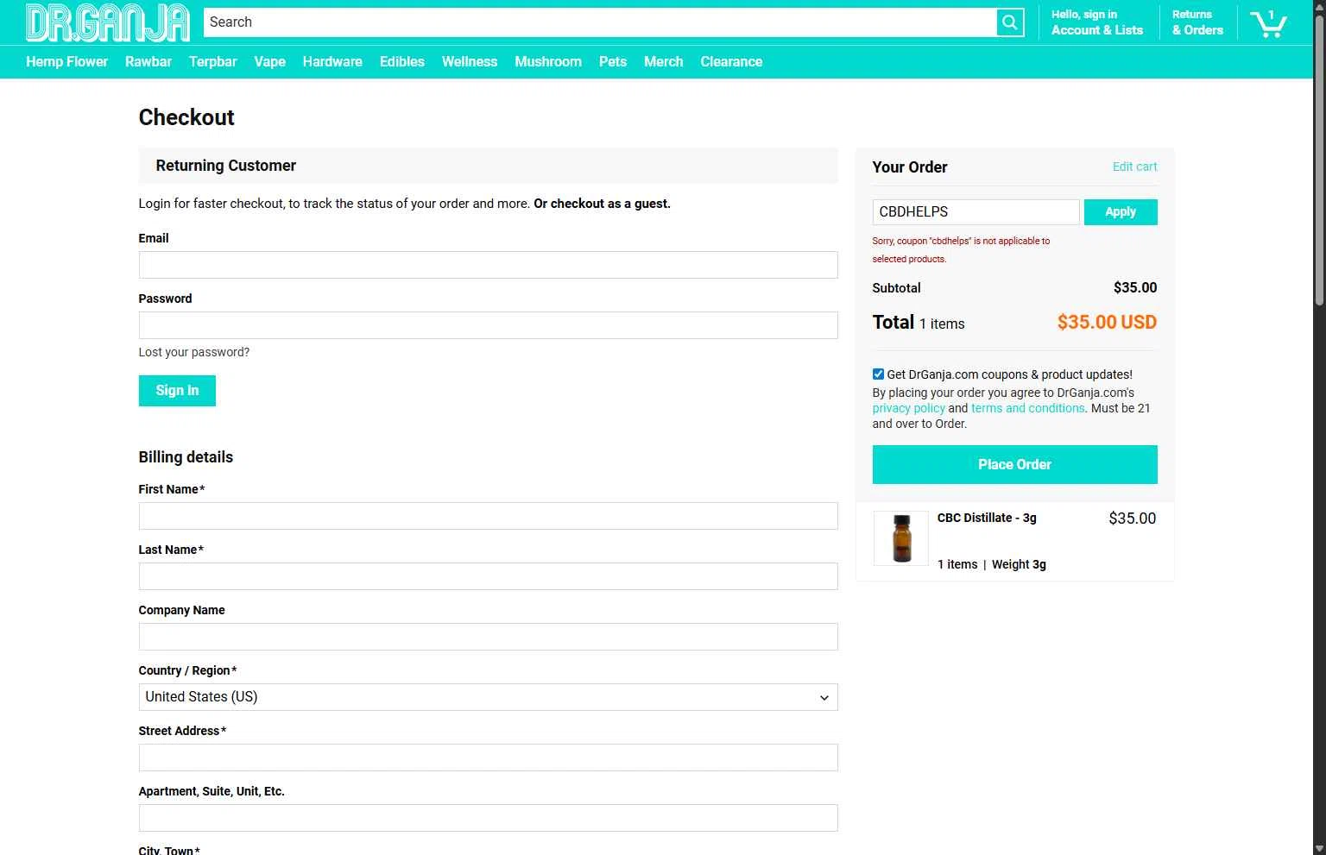
Task: Click the Sign in button
Action: 177,391
